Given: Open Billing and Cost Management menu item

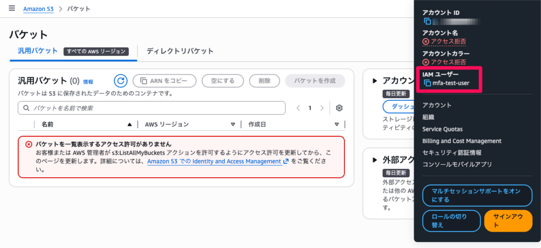Looking at the screenshot, I should (462, 141).
